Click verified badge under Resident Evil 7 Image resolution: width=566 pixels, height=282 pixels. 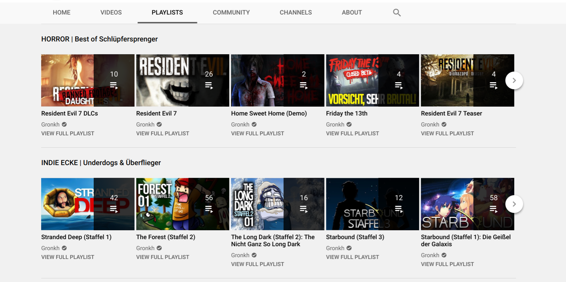(159, 124)
